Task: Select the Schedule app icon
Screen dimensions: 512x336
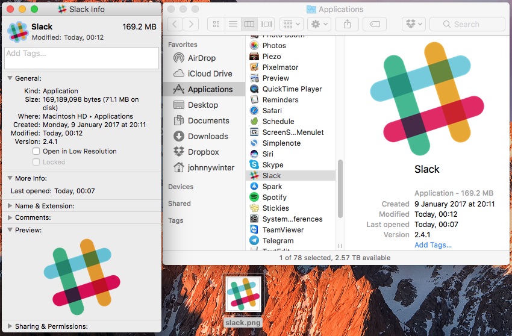Action: 254,121
